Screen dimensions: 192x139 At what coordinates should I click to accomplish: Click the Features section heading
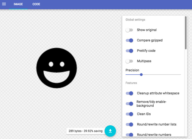tap(131, 83)
